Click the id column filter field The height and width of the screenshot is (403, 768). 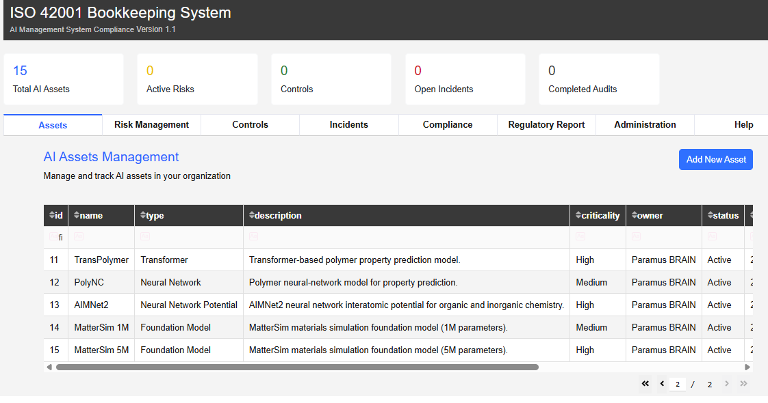click(x=56, y=237)
